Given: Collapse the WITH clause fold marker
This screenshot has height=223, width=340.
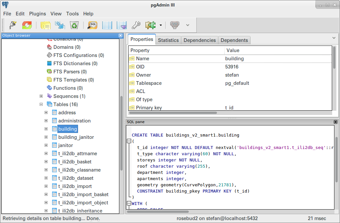Looking at the screenshot, I should pos(129,203).
